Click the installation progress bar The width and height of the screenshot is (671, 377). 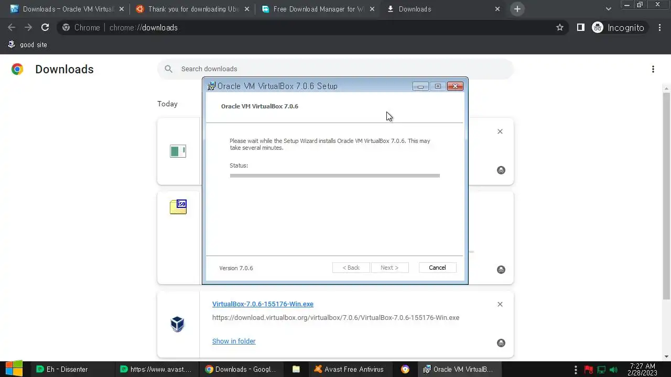pyautogui.click(x=334, y=175)
